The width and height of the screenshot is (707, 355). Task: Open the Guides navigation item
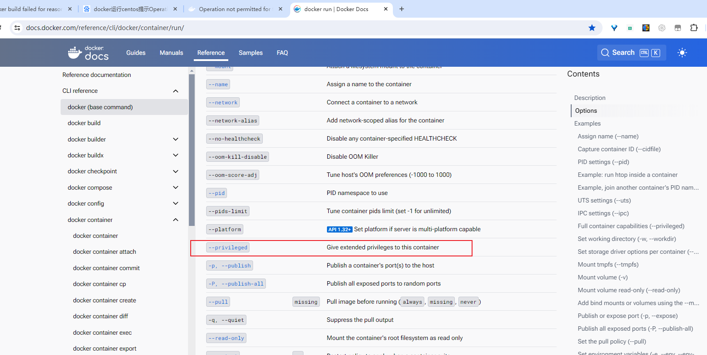coord(136,53)
